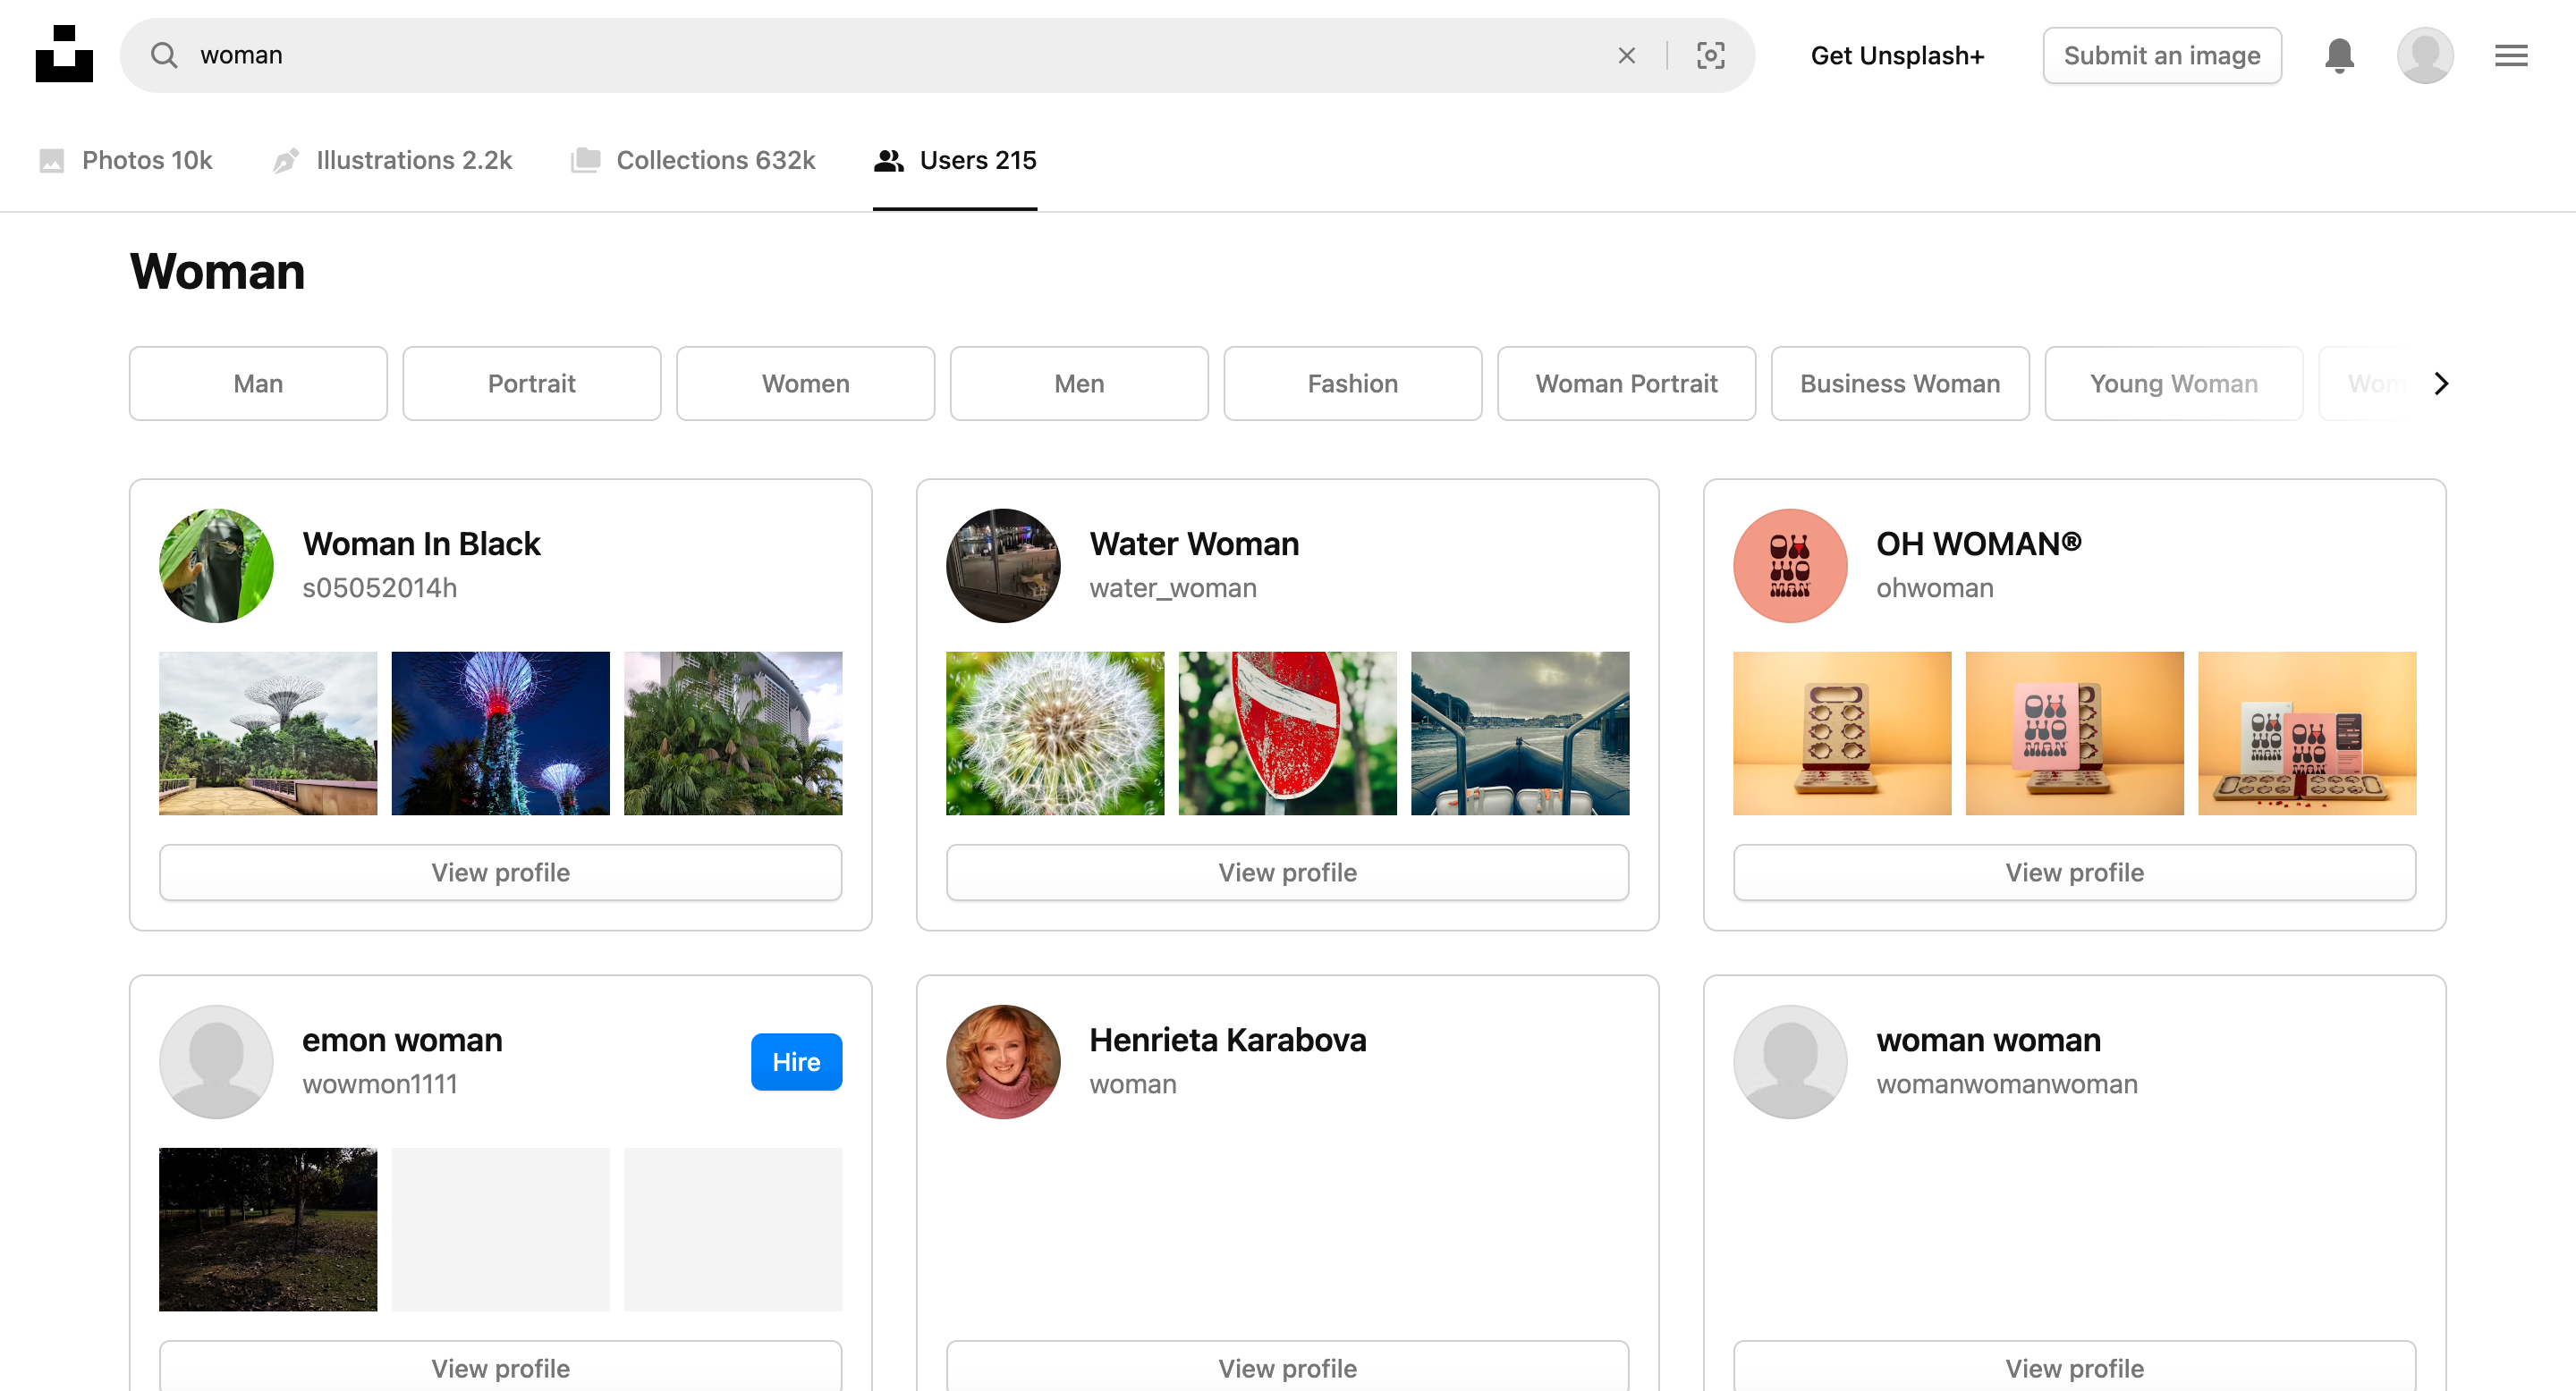Image resolution: width=2576 pixels, height=1391 pixels.
Task: Switch to the Photos 10k tab
Action: coord(126,160)
